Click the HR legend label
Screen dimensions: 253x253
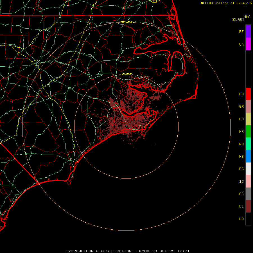tap(241, 132)
